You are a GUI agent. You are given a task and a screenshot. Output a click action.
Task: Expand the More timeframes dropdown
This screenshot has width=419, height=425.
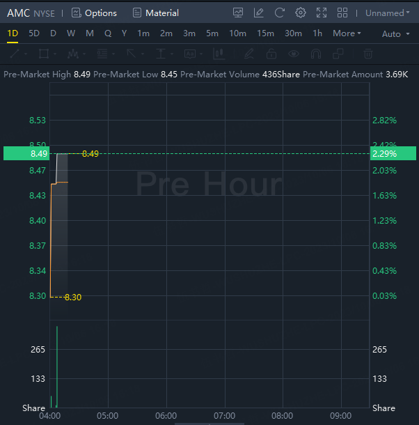(347, 33)
